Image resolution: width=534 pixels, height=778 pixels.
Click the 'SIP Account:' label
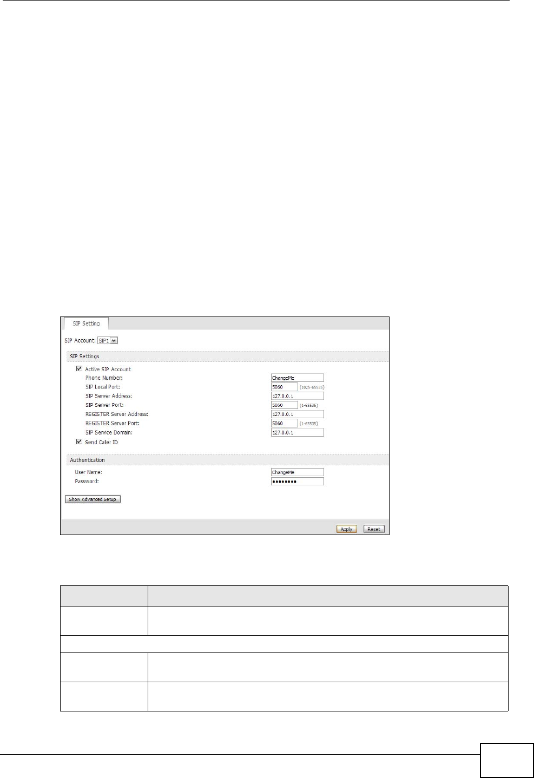pyautogui.click(x=80, y=340)
